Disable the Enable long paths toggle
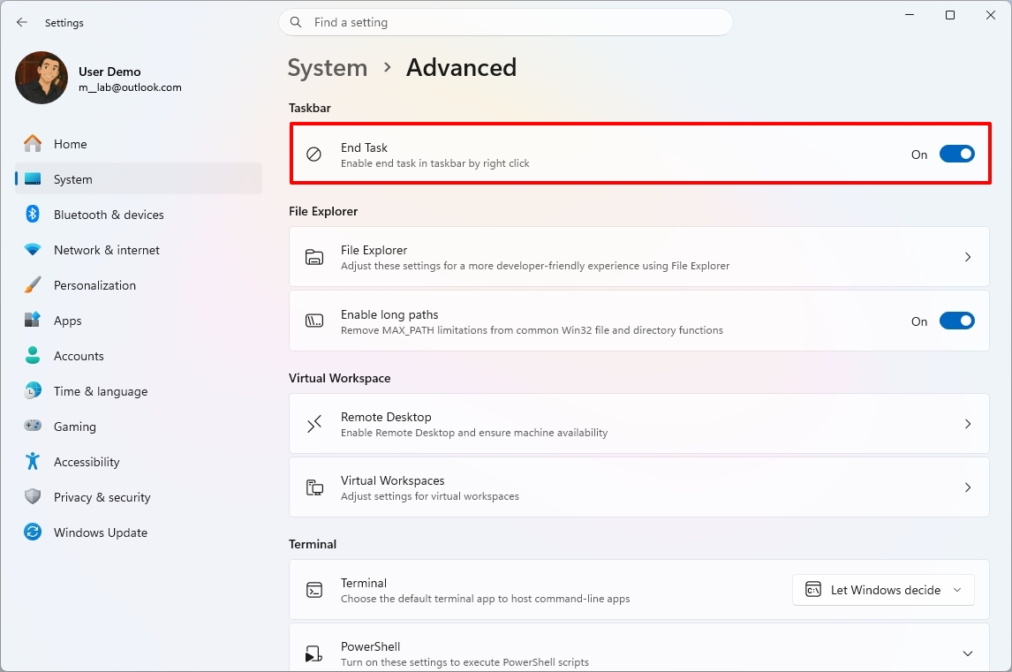This screenshot has width=1012, height=672. pos(956,321)
